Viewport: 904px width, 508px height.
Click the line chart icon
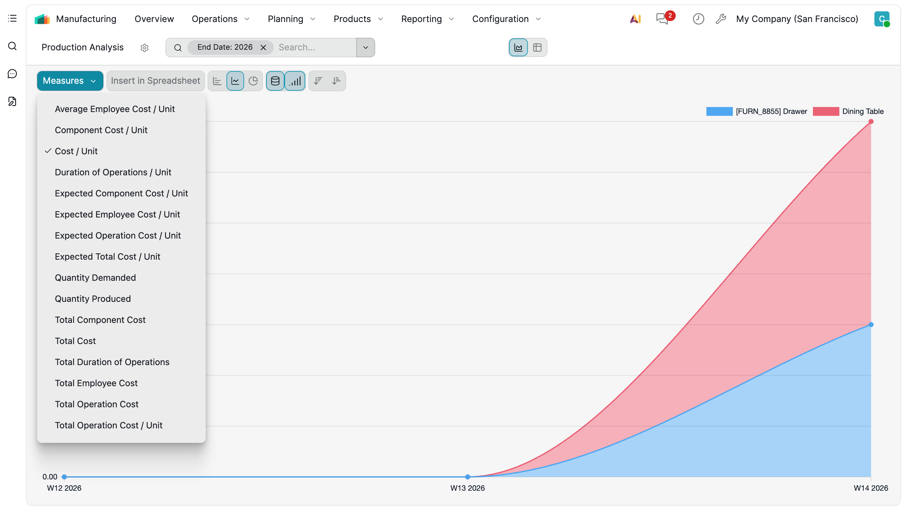tap(235, 81)
